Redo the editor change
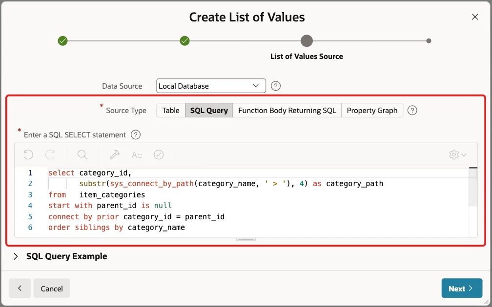 (x=50, y=154)
